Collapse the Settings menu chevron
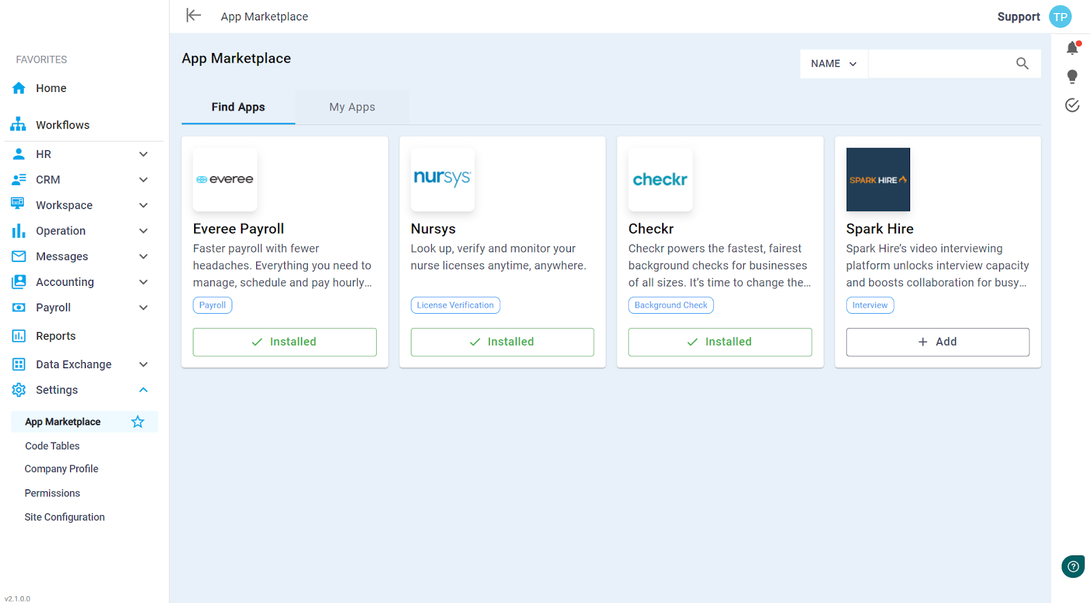This screenshot has width=1090, height=603. click(143, 390)
